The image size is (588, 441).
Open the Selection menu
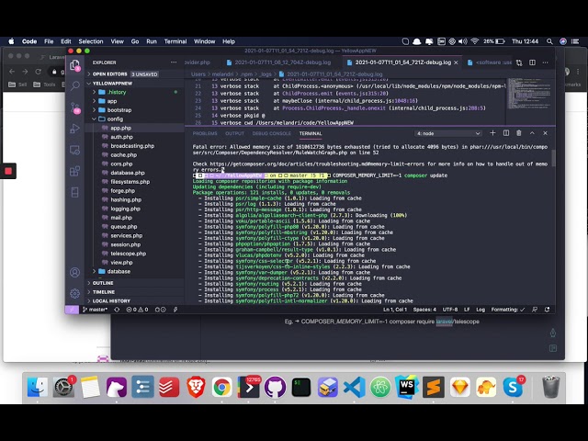tap(91, 41)
